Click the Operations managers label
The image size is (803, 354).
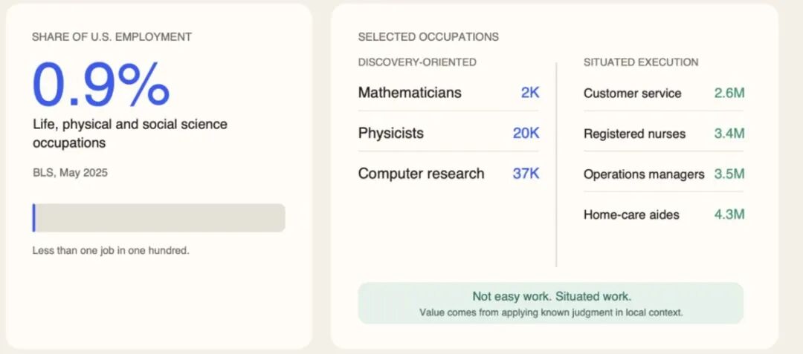coord(644,174)
